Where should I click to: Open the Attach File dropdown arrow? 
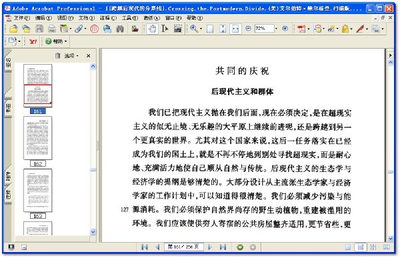point(85,29)
